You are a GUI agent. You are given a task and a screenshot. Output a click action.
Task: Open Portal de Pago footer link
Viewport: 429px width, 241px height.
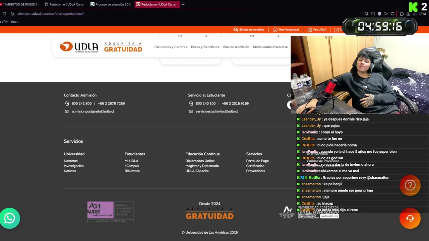pos(257,161)
